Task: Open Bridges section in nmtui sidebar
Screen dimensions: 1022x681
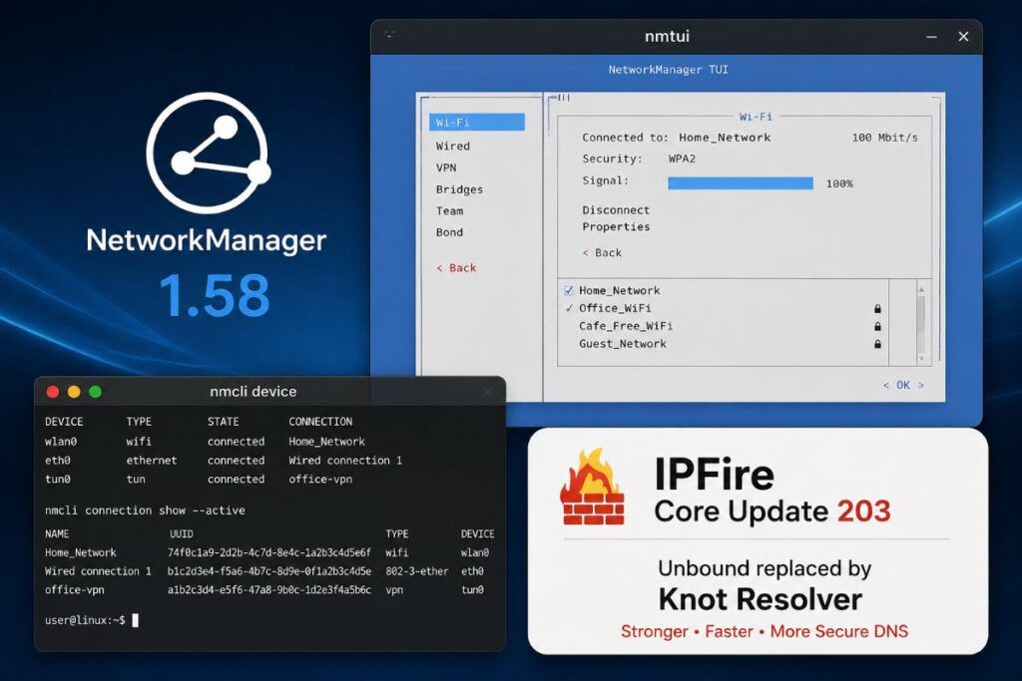Action: click(x=459, y=189)
